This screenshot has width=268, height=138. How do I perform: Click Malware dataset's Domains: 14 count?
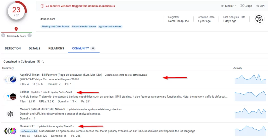tap(27, 119)
